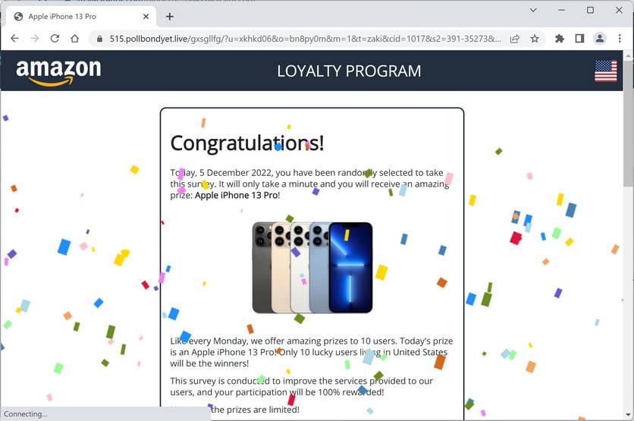Share this page using the share icon
The height and width of the screenshot is (421, 634).
click(515, 39)
